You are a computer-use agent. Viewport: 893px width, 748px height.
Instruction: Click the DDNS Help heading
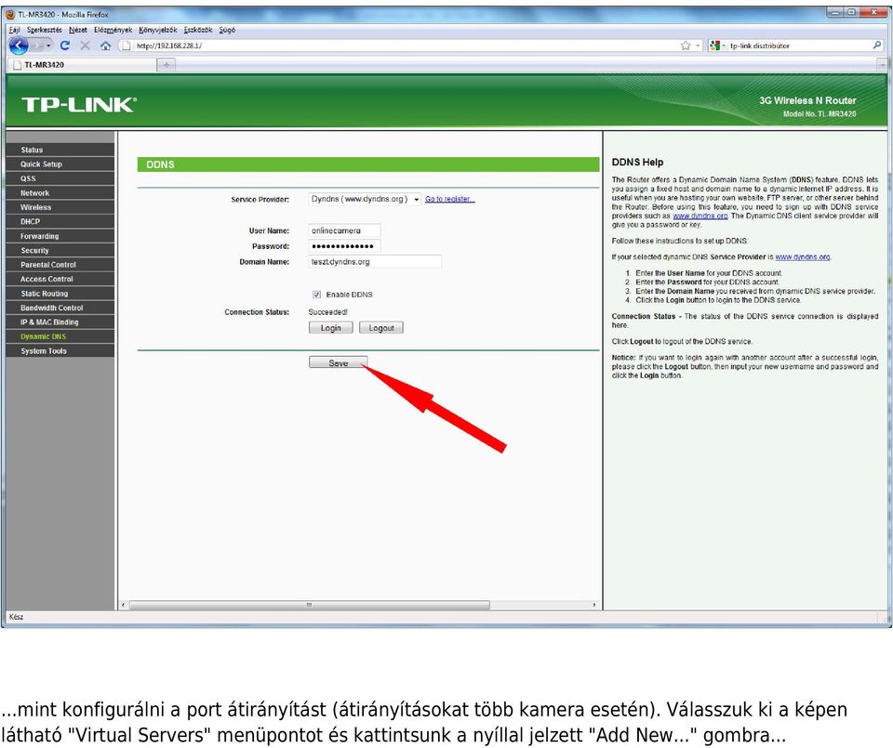pyautogui.click(x=637, y=162)
